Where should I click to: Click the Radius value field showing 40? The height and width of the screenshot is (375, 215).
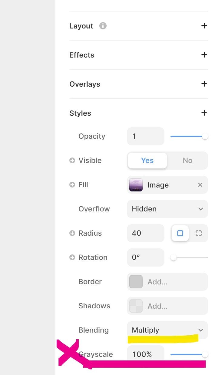(x=145, y=233)
